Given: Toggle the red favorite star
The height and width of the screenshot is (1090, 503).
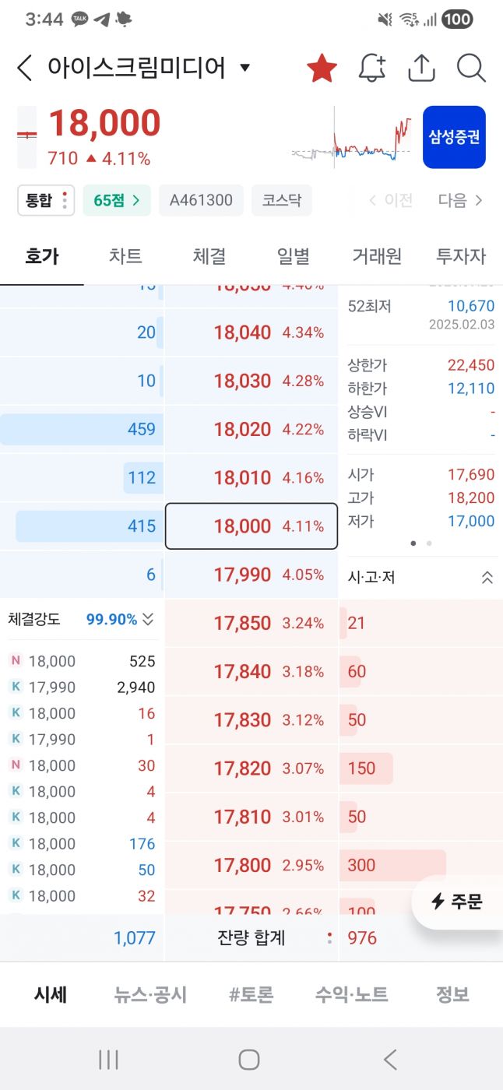Looking at the screenshot, I should pos(322,69).
